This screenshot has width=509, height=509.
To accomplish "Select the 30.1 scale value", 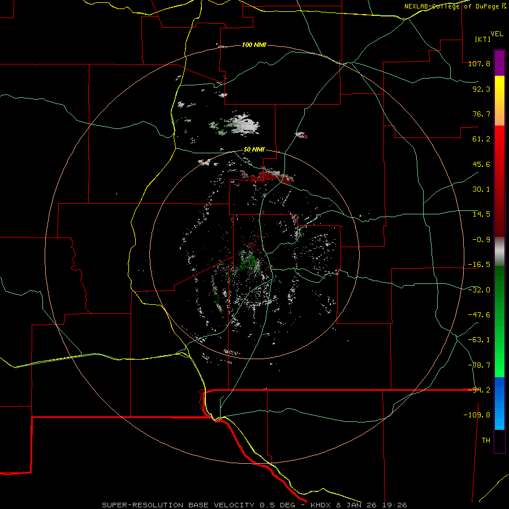I will pos(481,189).
